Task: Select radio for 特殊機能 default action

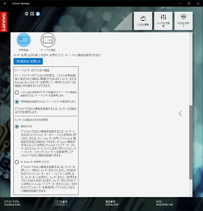Action: (x=17, y=102)
